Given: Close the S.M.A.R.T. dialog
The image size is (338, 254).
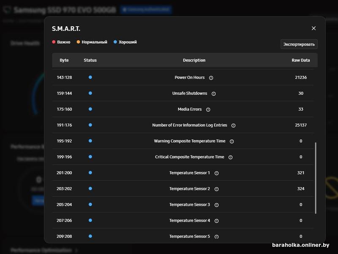Looking at the screenshot, I should click(313, 28).
